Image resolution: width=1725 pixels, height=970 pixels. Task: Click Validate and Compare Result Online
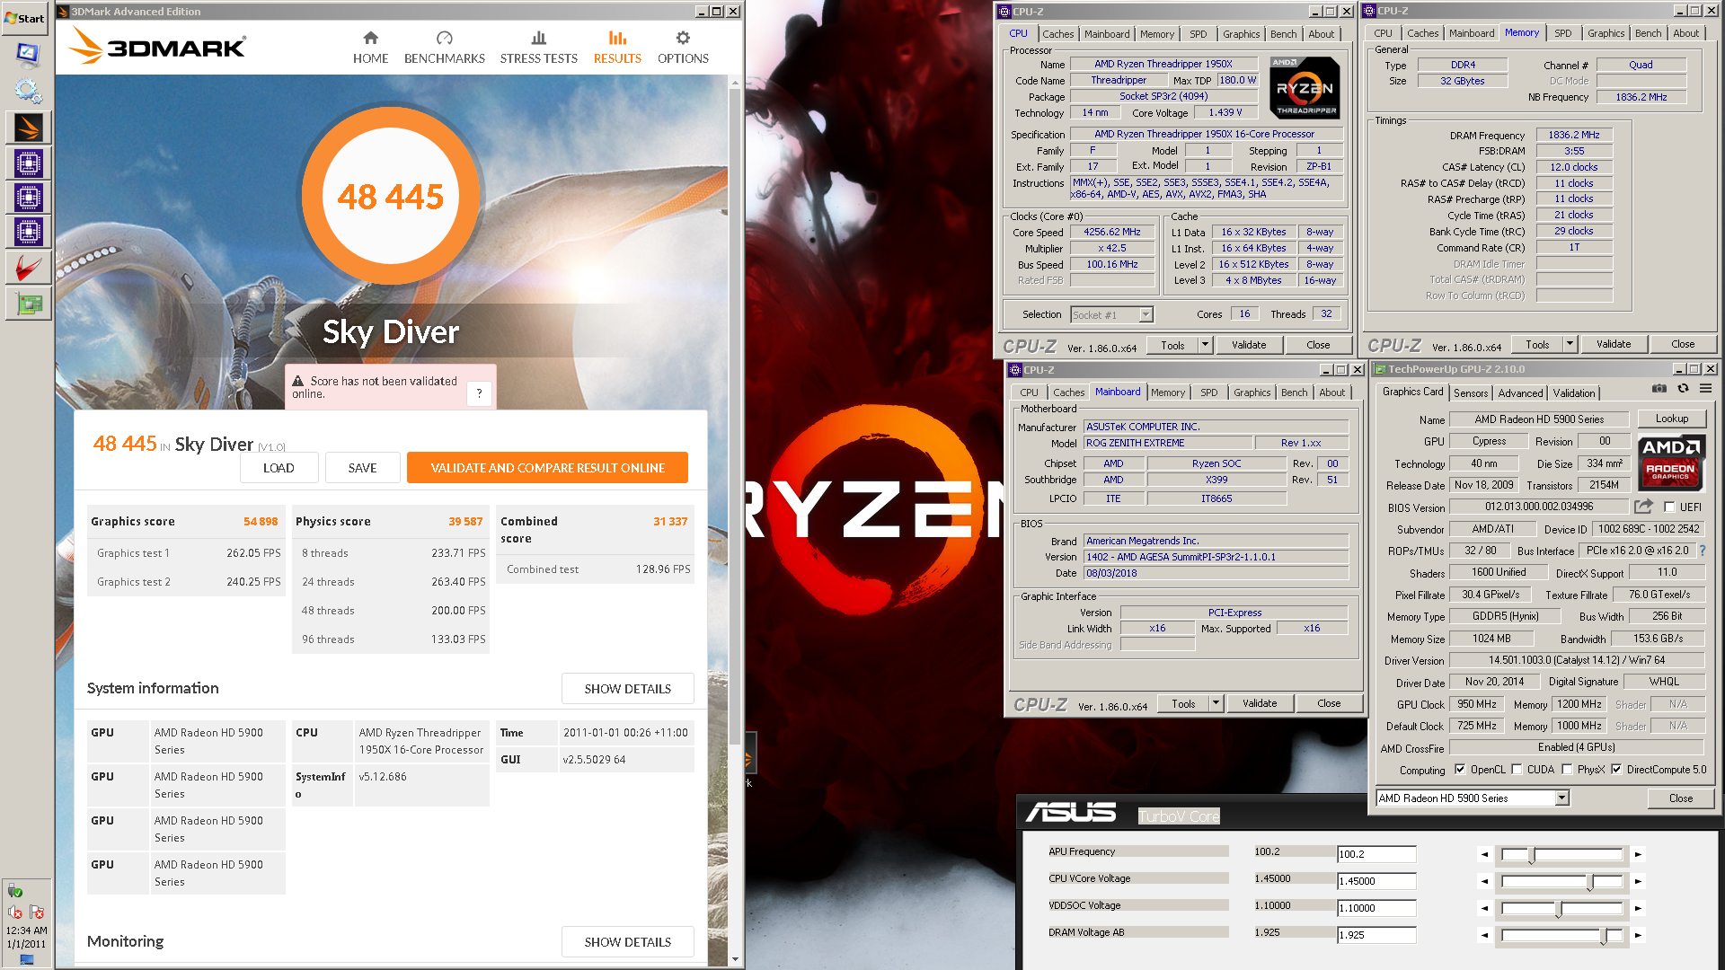point(547,468)
